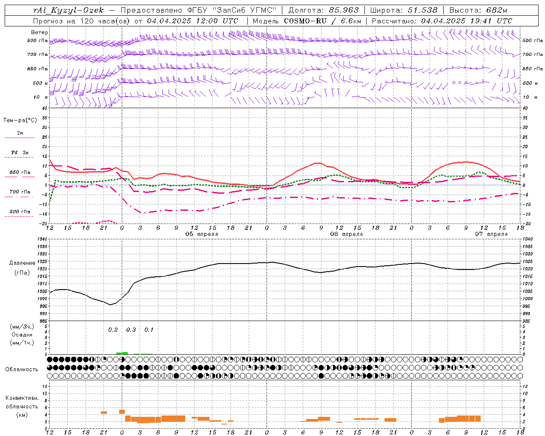Image resolution: width=545 pixels, height=436 pixels.
Task: Click the 06 апреля date label
Action: coord(347,234)
